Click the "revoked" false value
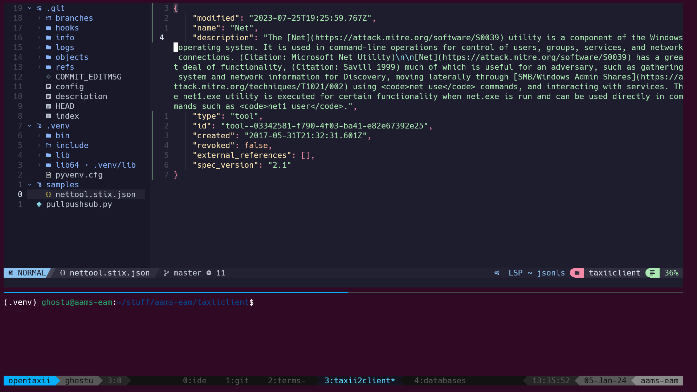This screenshot has height=392, width=697. tap(256, 145)
